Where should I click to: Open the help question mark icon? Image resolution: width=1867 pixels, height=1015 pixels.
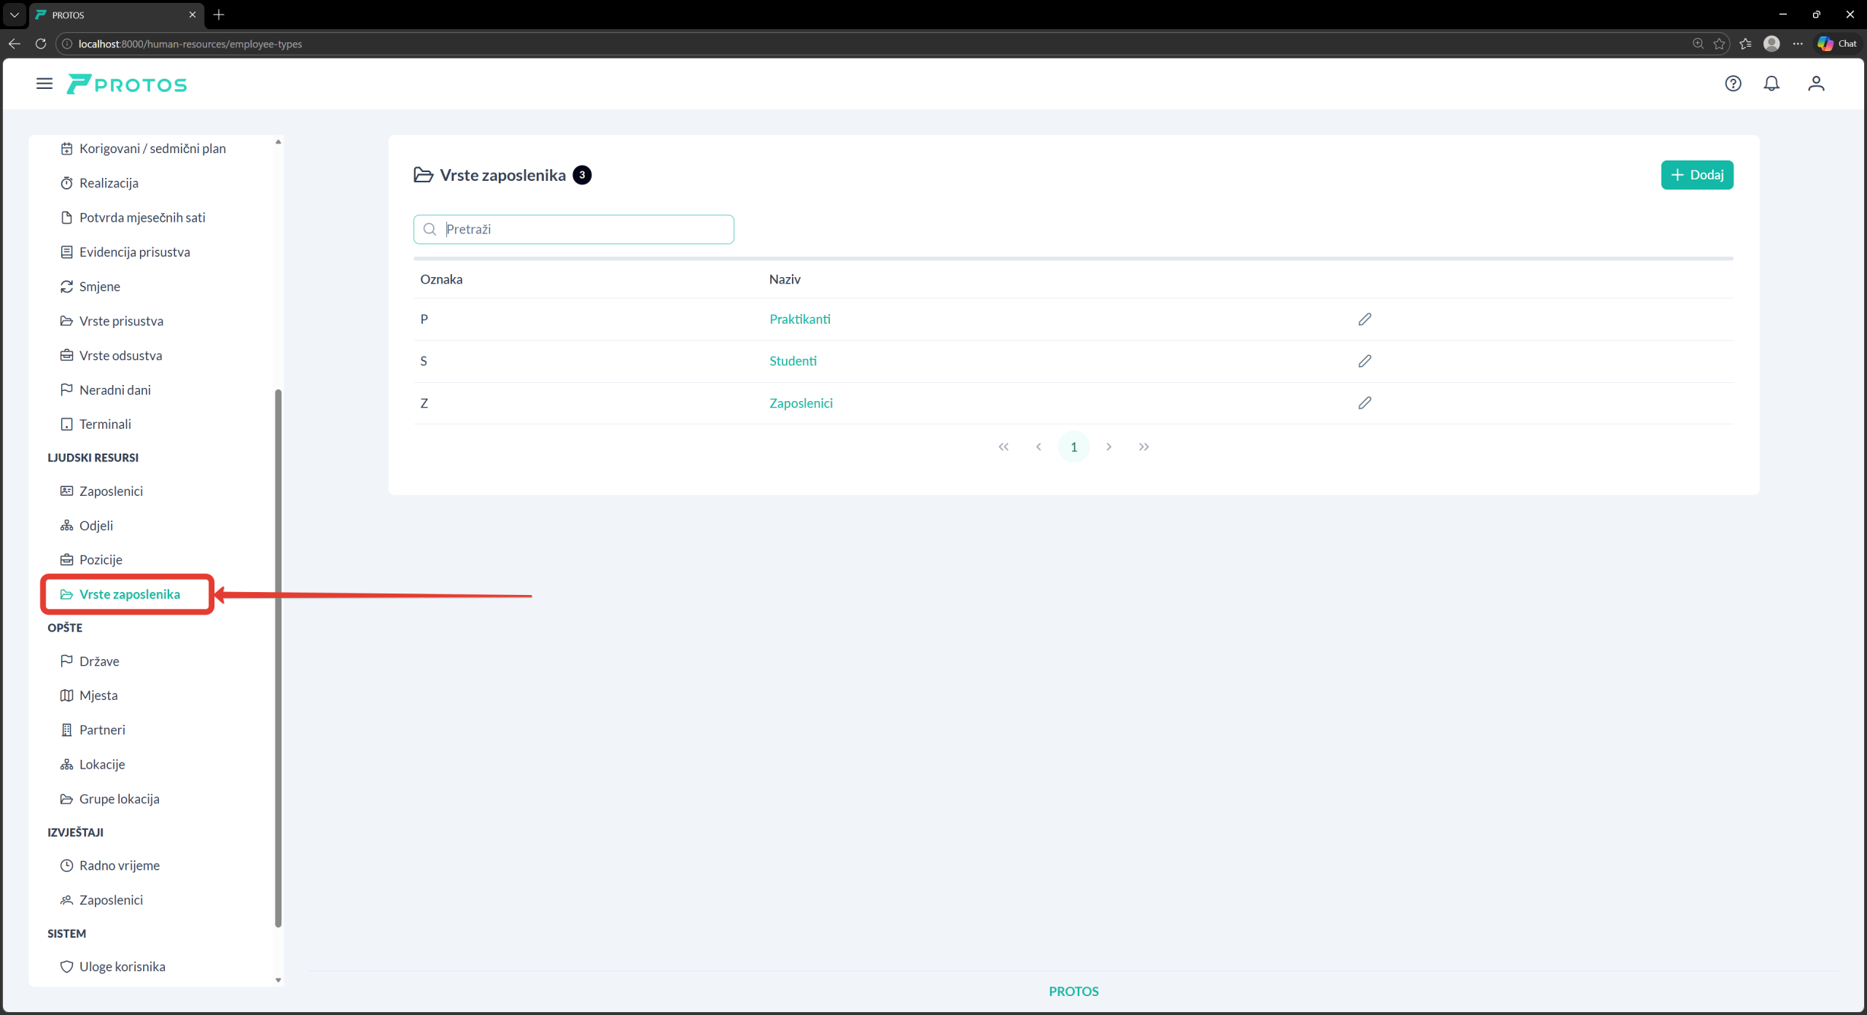1733,84
